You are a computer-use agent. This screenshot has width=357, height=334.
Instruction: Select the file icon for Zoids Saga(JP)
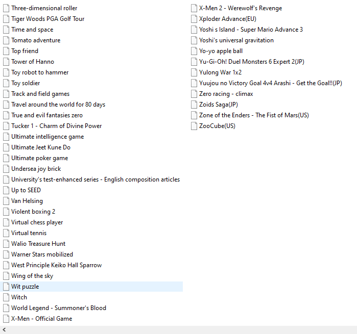[194, 105]
